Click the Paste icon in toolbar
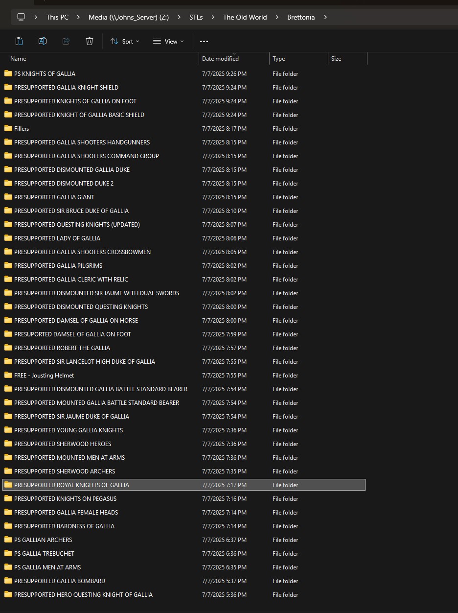This screenshot has width=458, height=613. pyautogui.click(x=19, y=41)
